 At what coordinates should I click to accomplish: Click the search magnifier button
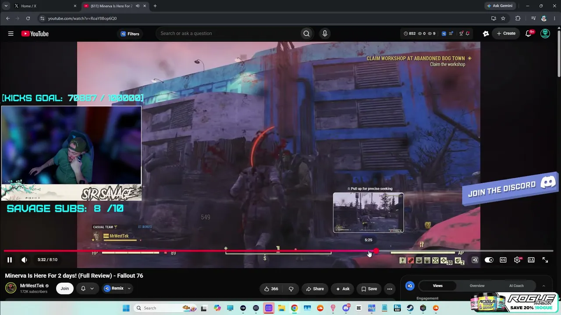tap(306, 34)
